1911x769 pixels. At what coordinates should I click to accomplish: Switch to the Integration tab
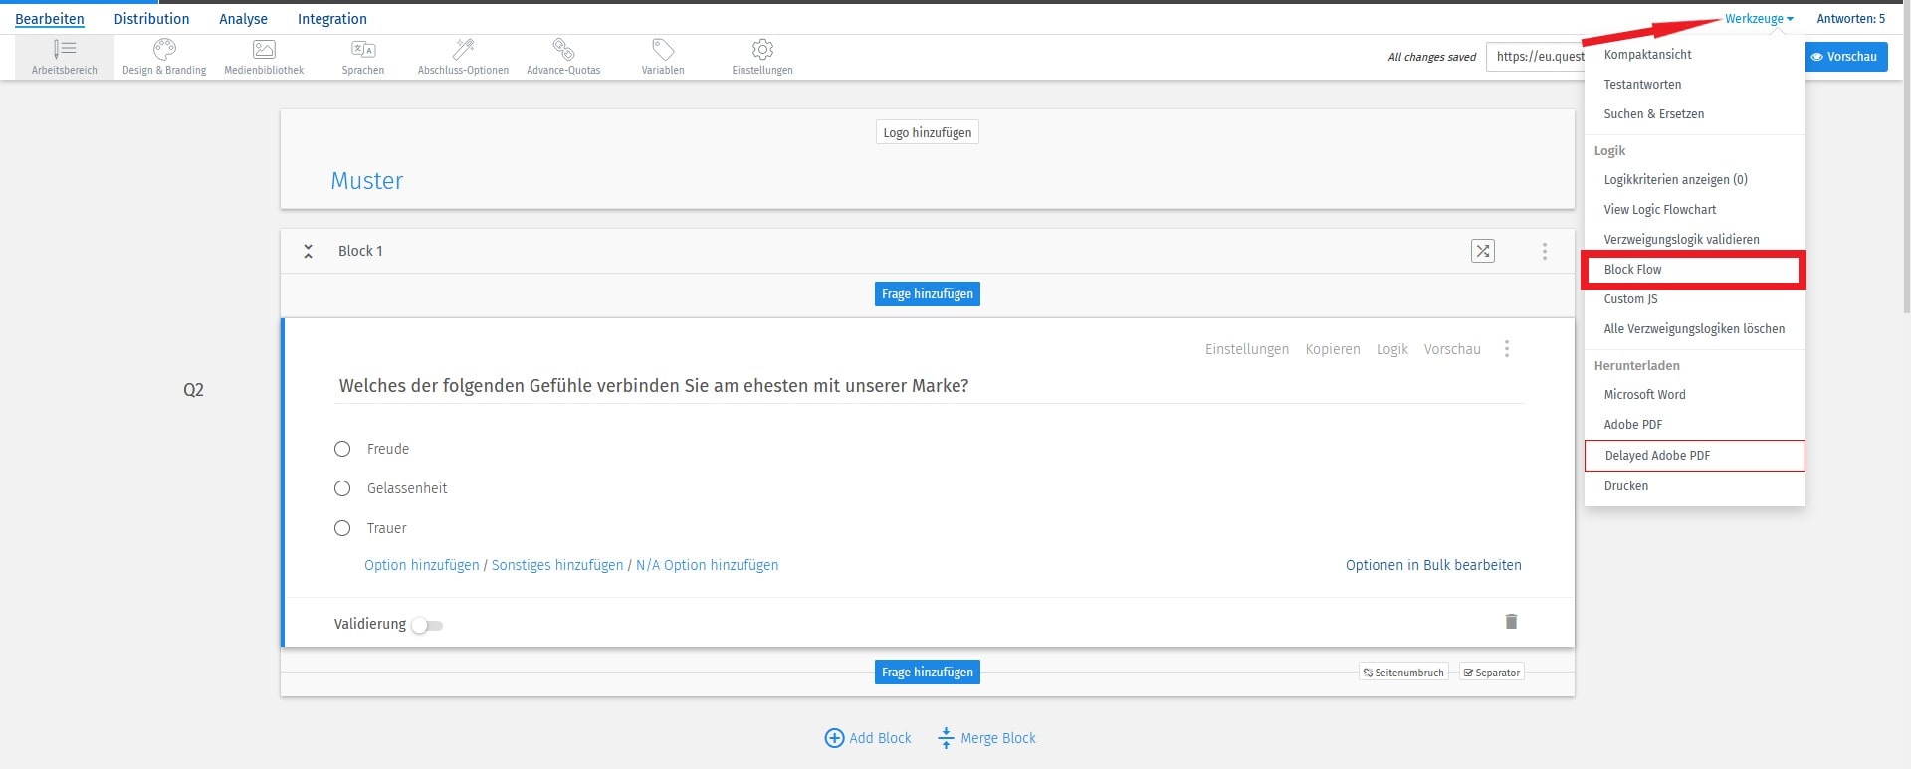click(x=332, y=19)
